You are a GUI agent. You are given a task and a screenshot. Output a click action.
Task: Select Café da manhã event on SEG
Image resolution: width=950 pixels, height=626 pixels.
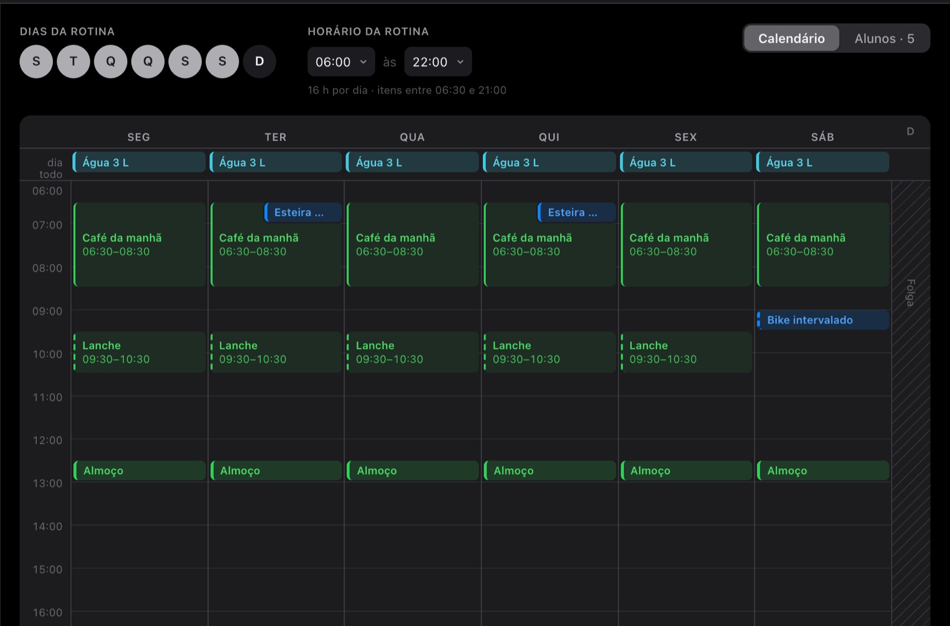tap(139, 245)
